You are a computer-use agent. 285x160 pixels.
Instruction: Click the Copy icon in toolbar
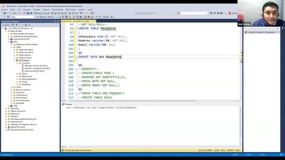(x=73, y=13)
